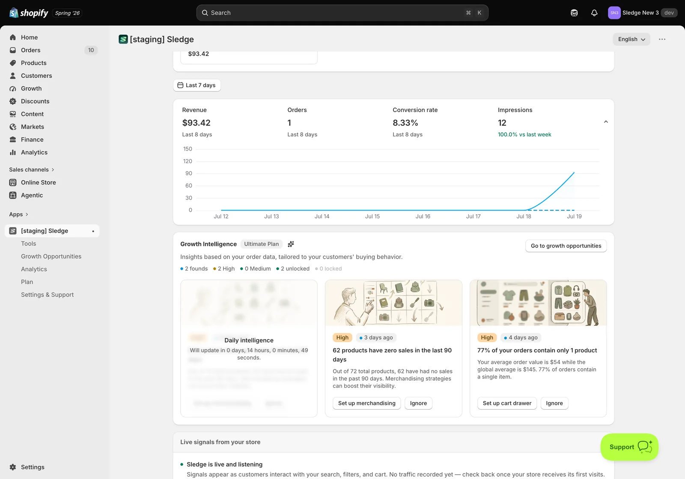The height and width of the screenshot is (479, 685).
Task: Open Tools under staging Sledge
Action: pyautogui.click(x=29, y=244)
